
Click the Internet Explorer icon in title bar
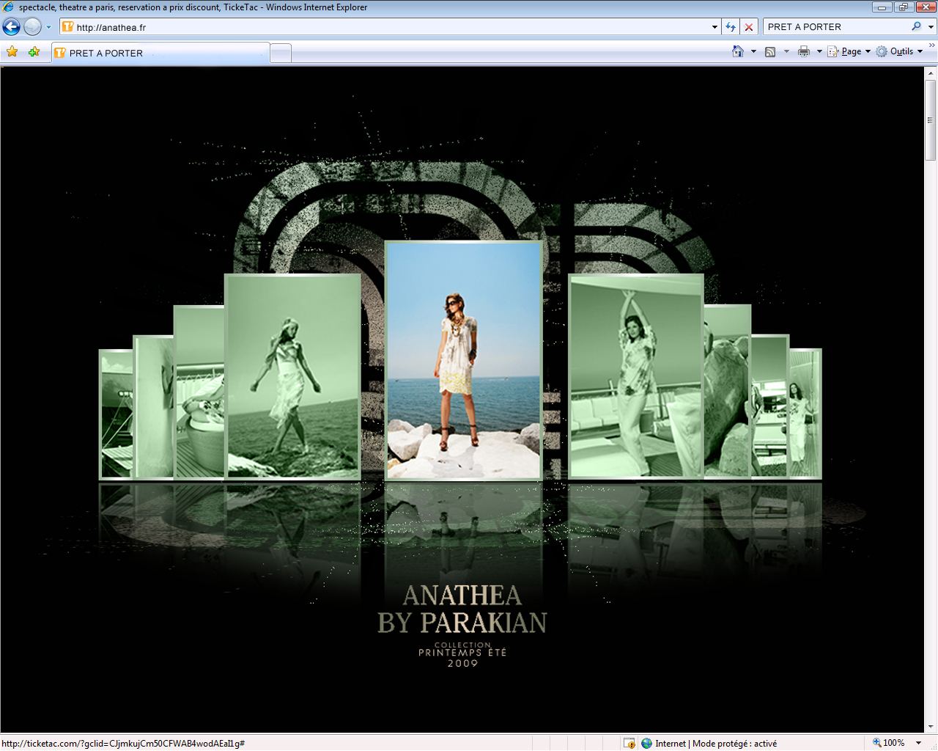point(9,7)
